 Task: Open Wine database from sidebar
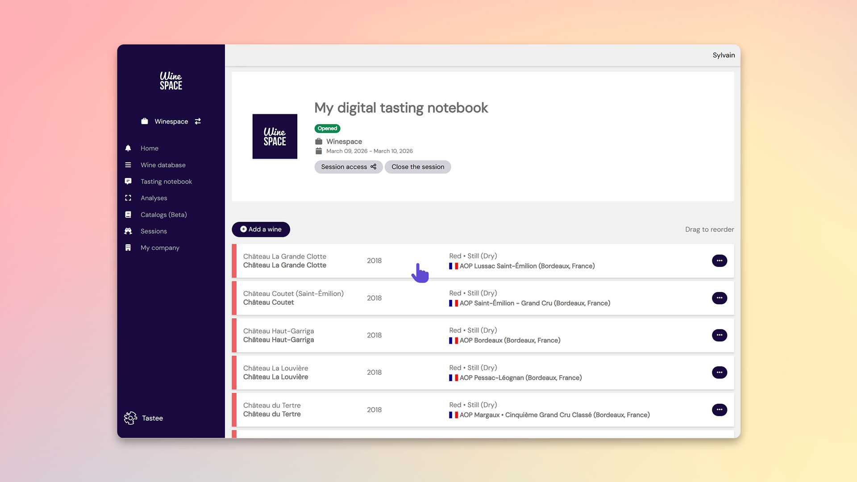(x=163, y=165)
